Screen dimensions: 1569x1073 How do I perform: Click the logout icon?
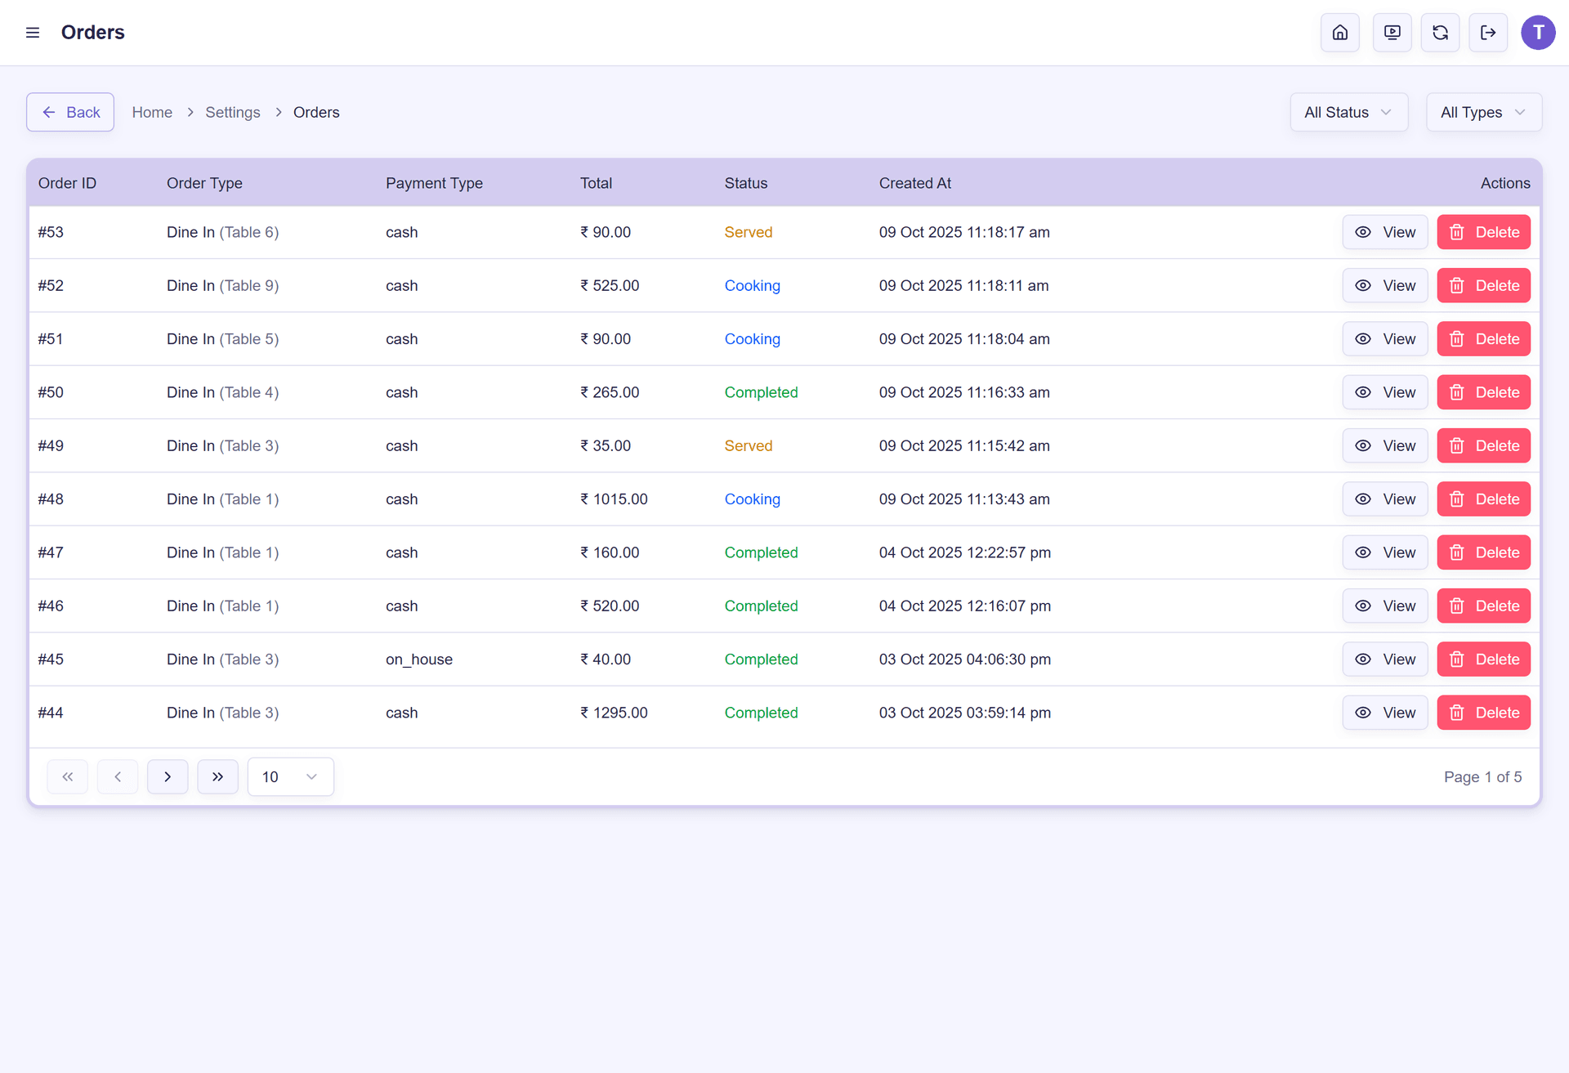pos(1488,33)
